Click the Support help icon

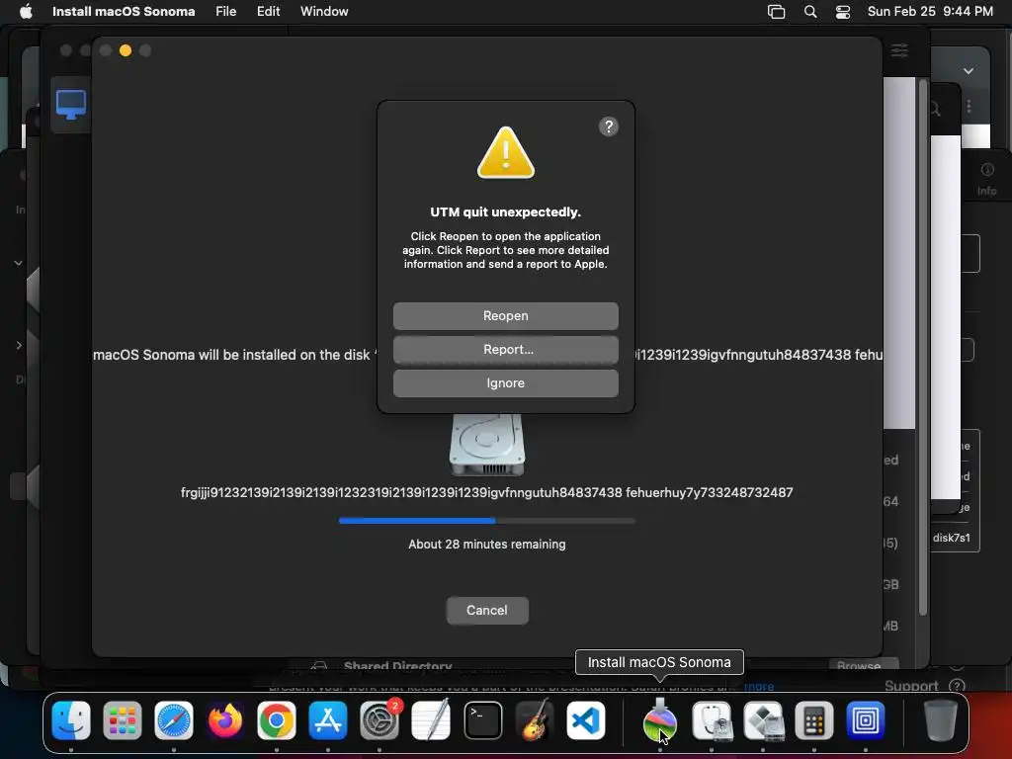pos(957,686)
